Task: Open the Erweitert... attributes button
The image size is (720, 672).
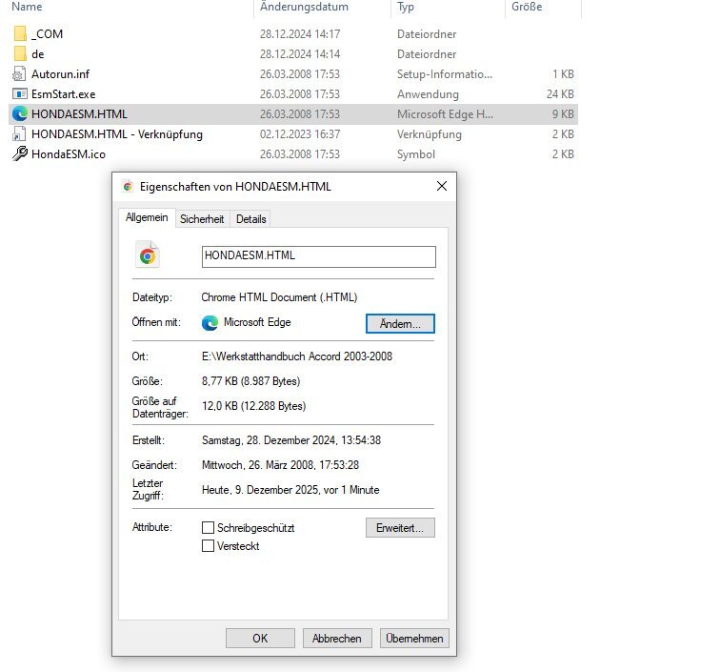Action: click(x=400, y=527)
